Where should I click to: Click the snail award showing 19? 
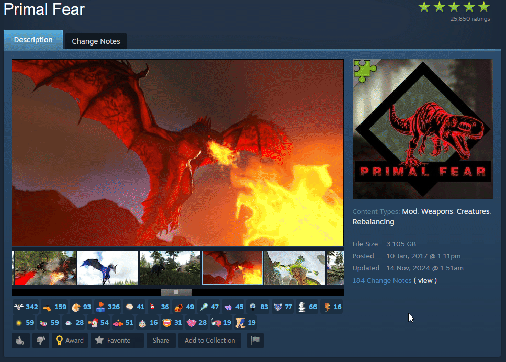221,322
